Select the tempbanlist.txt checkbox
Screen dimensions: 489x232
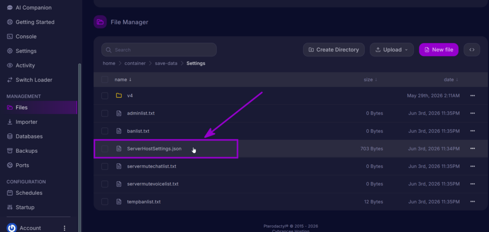point(105,202)
